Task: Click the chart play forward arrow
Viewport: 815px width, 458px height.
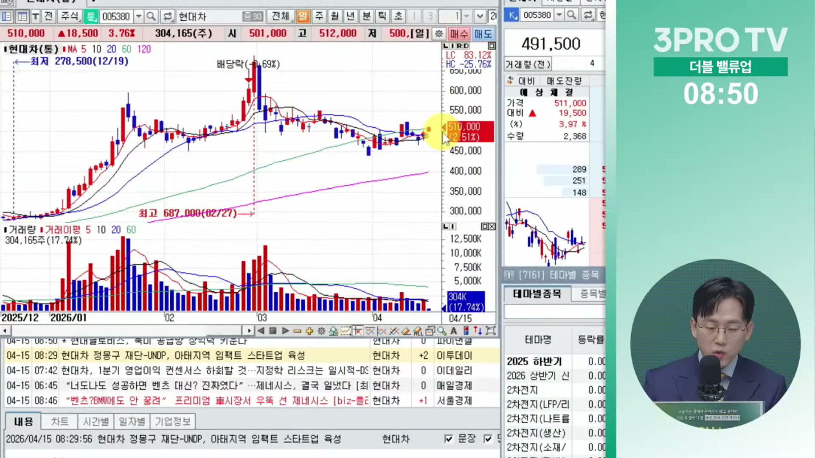Action: [285, 331]
